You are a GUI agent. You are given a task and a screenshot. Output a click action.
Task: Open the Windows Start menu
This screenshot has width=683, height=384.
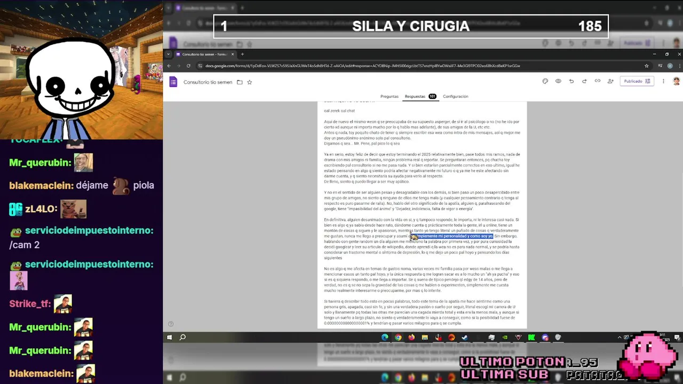tap(169, 337)
